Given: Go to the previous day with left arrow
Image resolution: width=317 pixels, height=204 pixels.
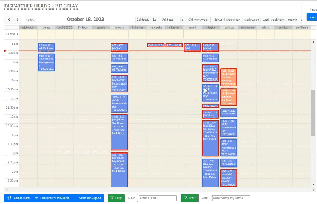Looking at the screenshot, I should [9, 20].
